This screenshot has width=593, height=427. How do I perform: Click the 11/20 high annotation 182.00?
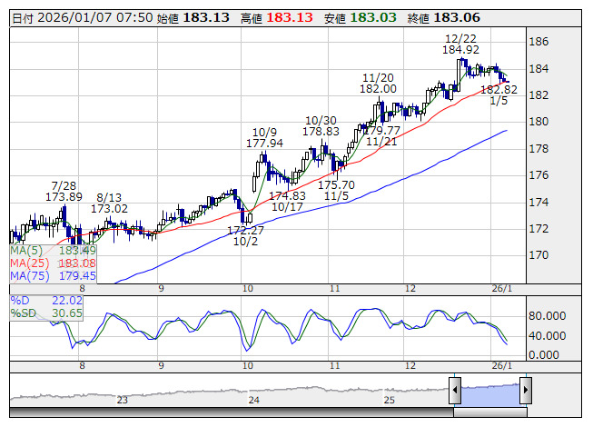coord(377,88)
